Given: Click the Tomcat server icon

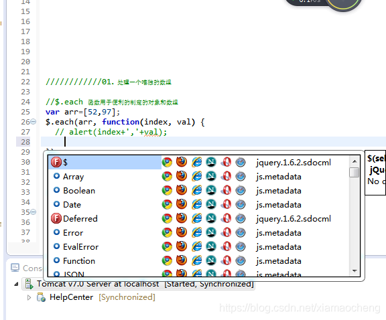Looking at the screenshot, I should coord(29,284).
